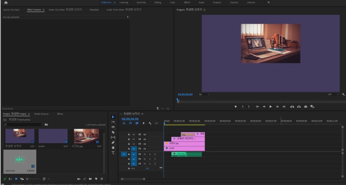This screenshot has height=185, width=346.
Task: Switch to Color workspace
Action: pyautogui.click(x=172, y=2)
